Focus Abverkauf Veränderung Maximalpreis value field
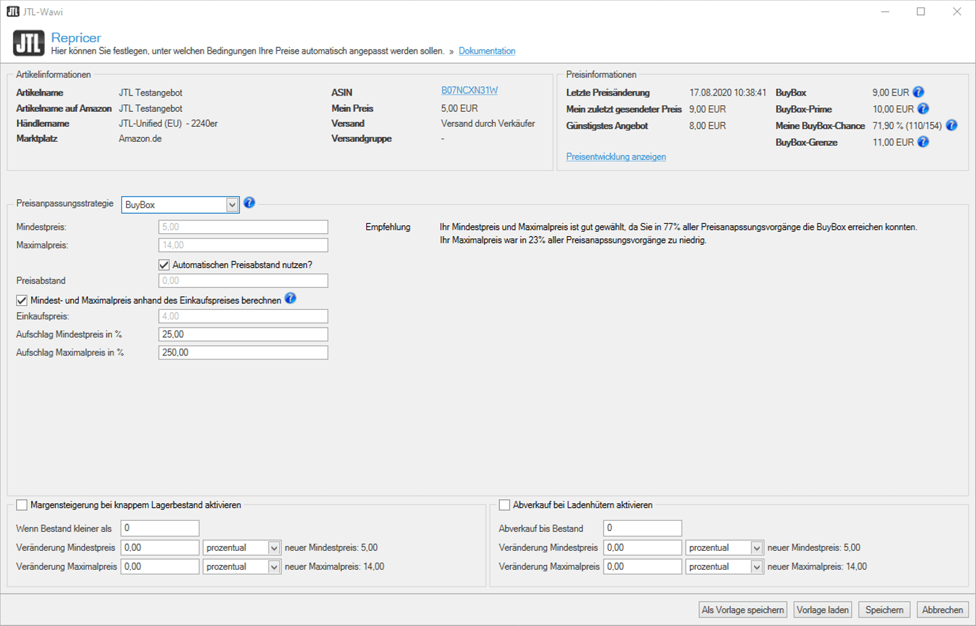This screenshot has height=626, width=976. 642,566
